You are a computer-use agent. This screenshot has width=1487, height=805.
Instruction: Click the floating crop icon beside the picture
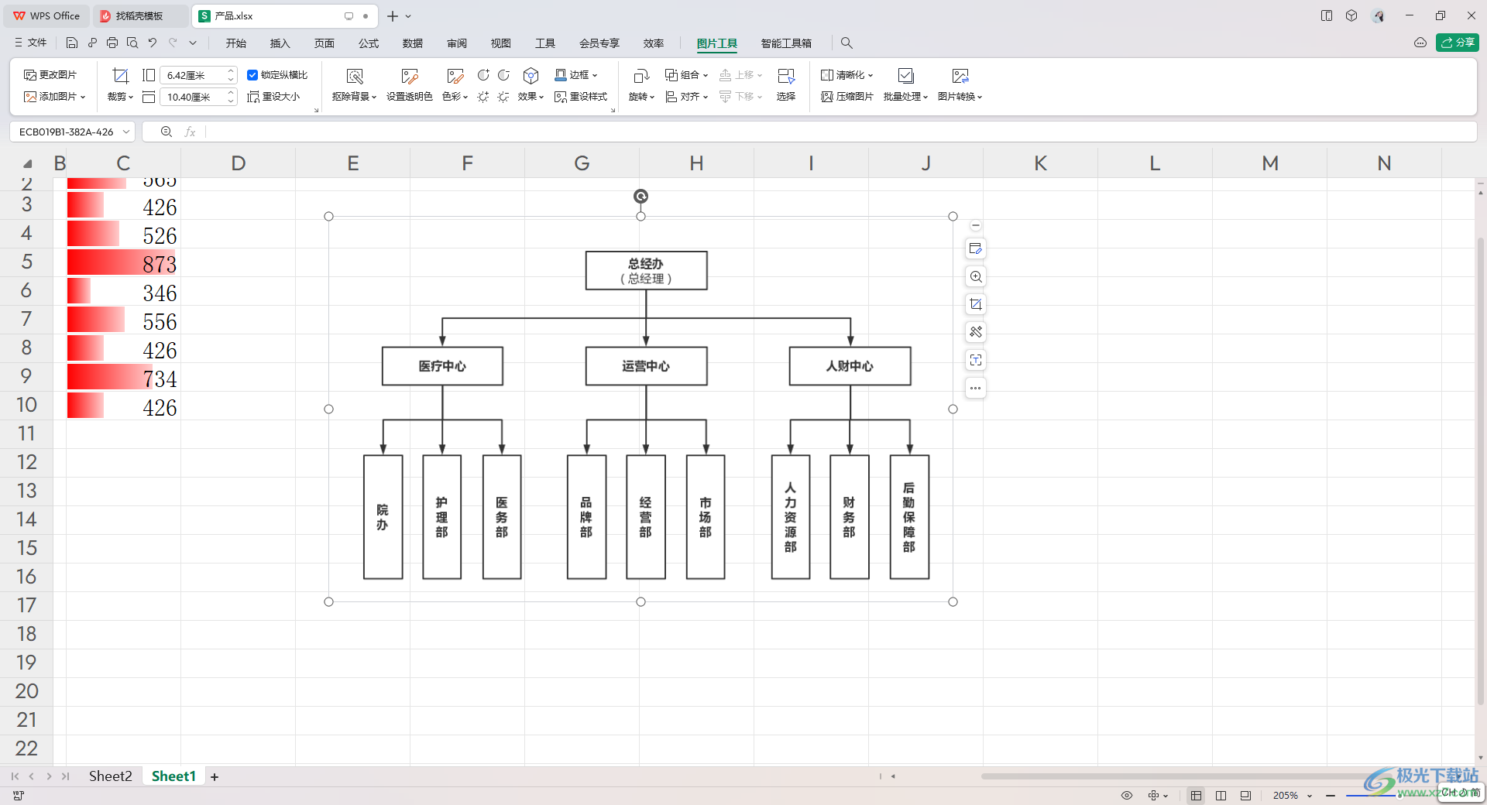click(x=976, y=304)
